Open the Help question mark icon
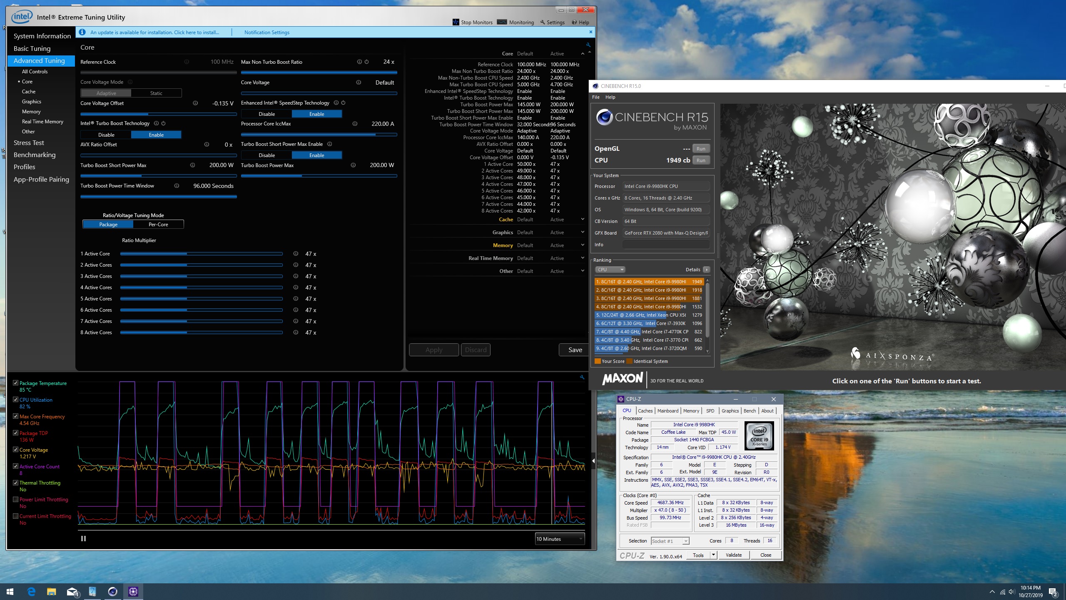 (574, 22)
